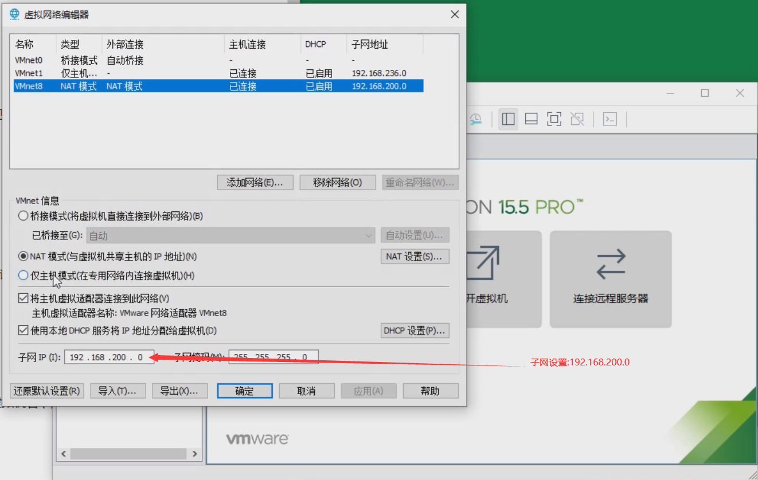Toggle the library sidebar panel icon
The image size is (758, 480).
pyautogui.click(x=508, y=119)
